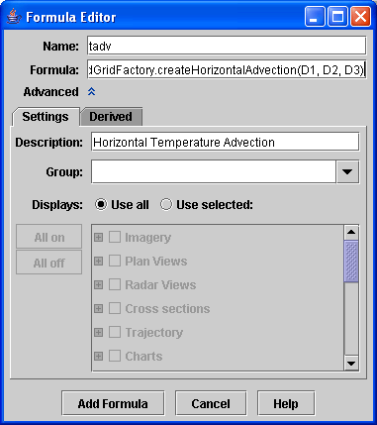This screenshot has width=377, height=425.
Task: Click the Cancel button
Action: pyautogui.click(x=211, y=403)
